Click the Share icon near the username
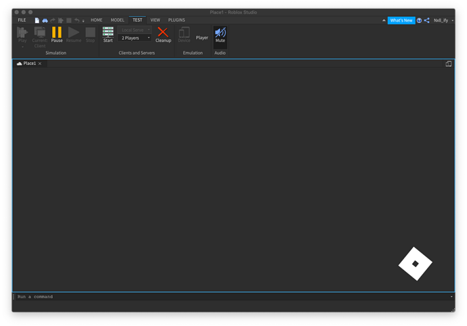467x326 pixels. tap(427, 20)
